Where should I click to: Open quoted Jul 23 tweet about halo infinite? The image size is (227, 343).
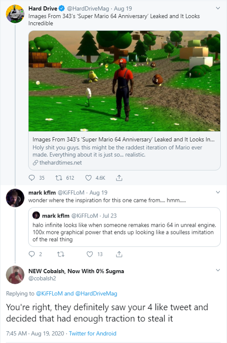point(124,227)
